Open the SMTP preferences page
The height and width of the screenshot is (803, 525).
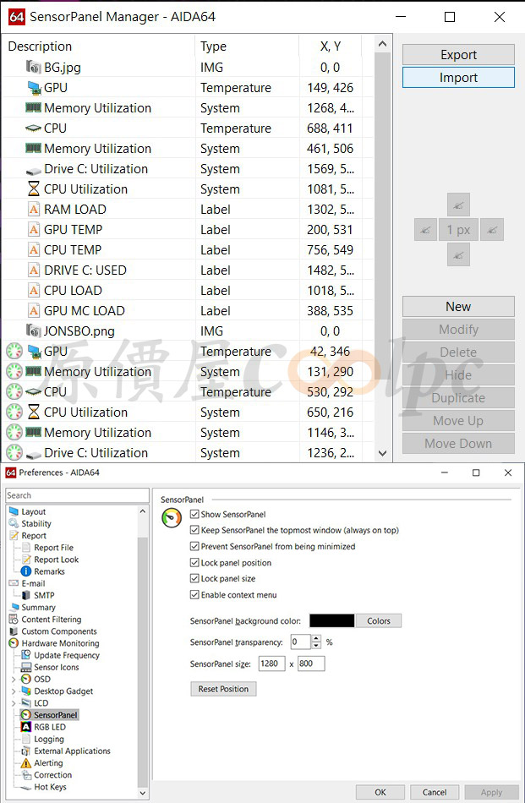43,595
